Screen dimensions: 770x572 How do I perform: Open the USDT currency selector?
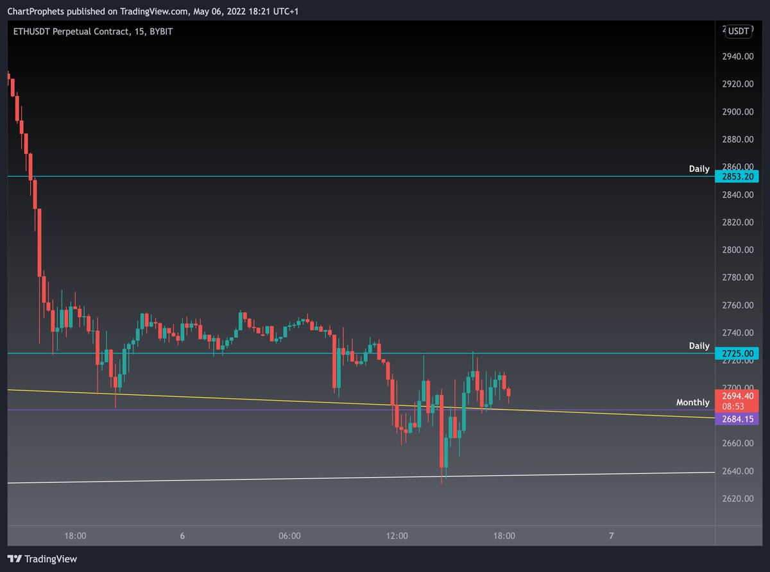pos(738,31)
